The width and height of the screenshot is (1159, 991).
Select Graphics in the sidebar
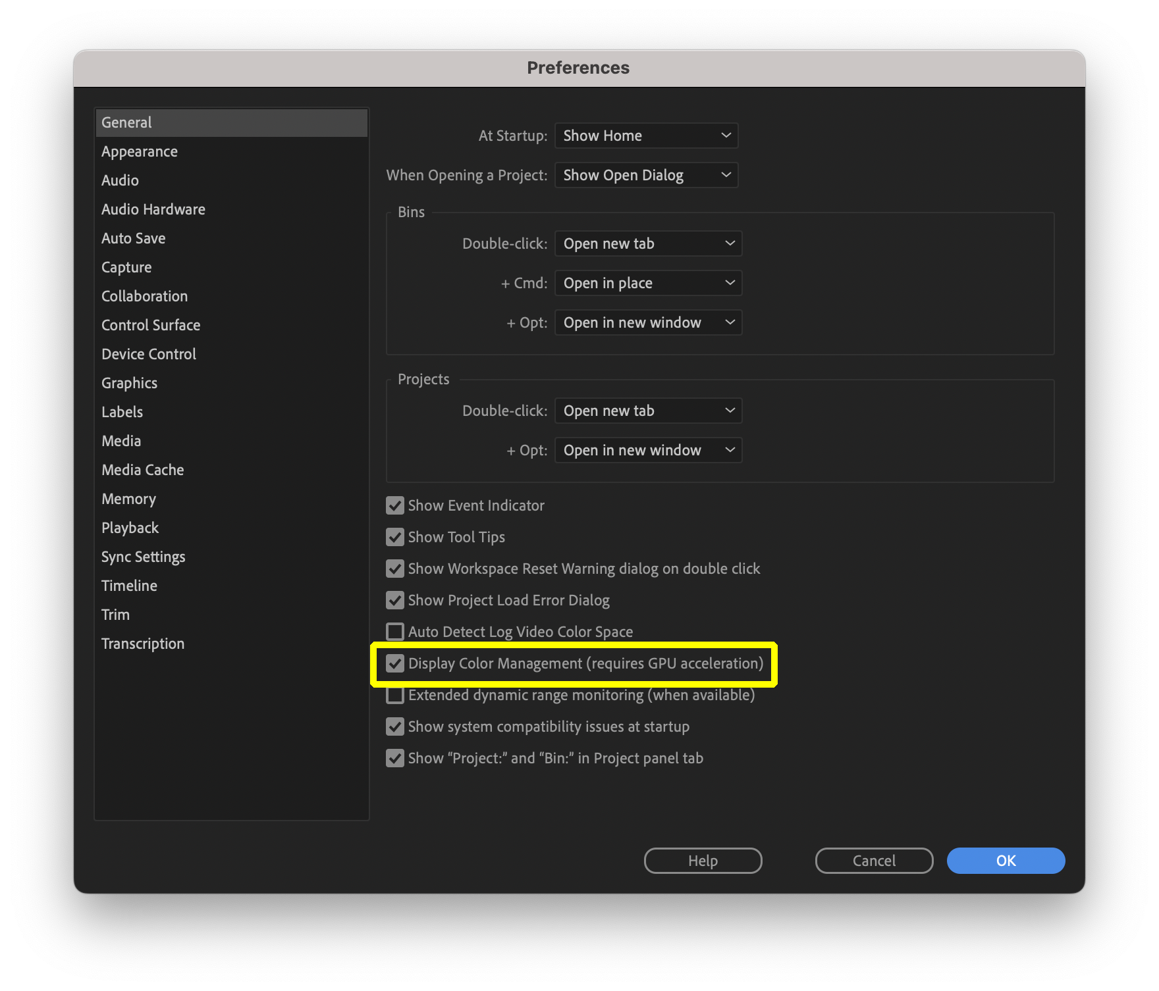[231, 383]
